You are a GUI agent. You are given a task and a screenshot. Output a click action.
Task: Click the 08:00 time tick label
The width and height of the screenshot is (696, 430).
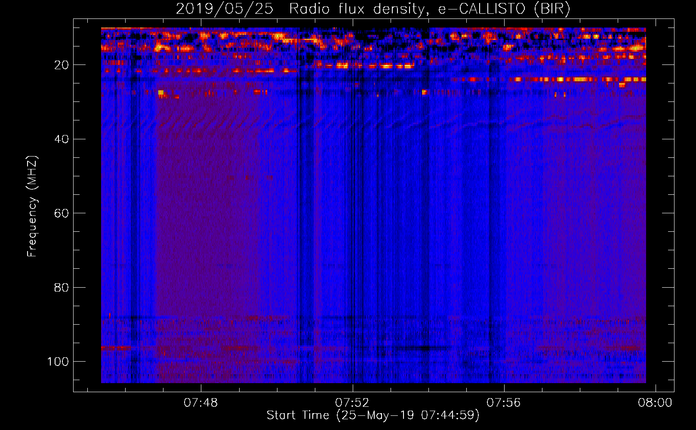click(655, 403)
